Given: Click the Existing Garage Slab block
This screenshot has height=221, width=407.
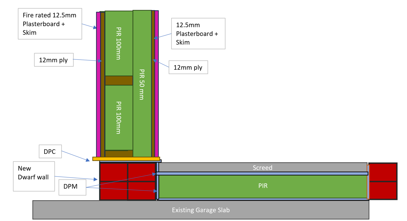Looking at the screenshot, I should [200, 210].
